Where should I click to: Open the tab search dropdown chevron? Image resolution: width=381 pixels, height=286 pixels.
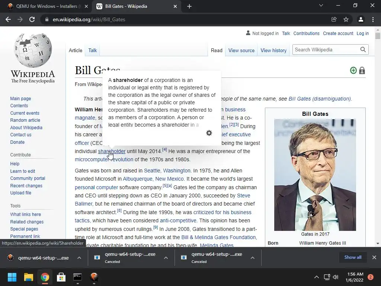pos(321,5)
